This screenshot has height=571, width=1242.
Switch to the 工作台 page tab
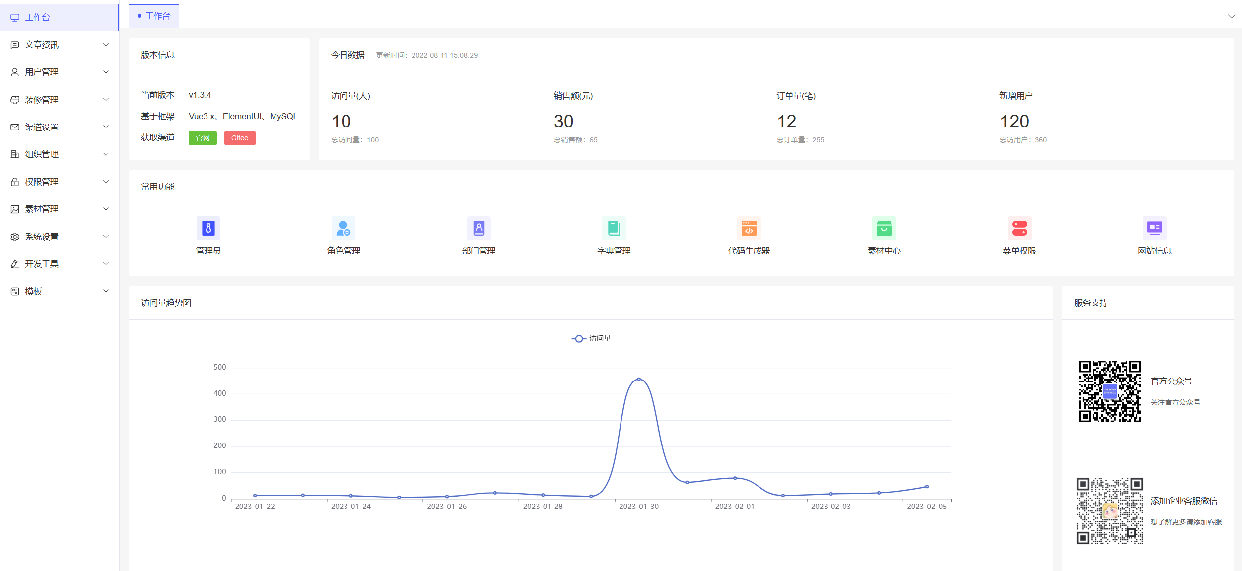pos(154,16)
